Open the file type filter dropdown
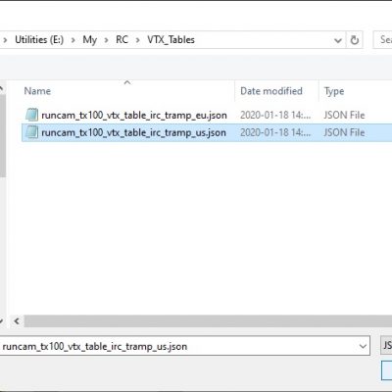 point(386,345)
